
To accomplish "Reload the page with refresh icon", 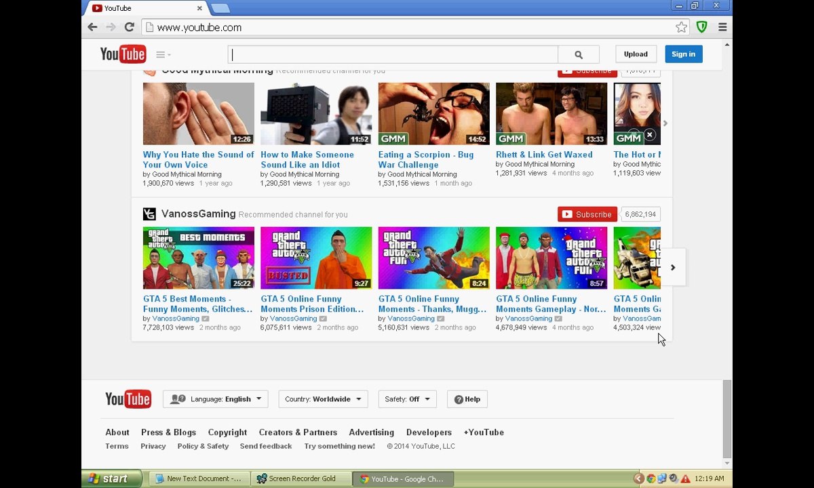I will (129, 27).
